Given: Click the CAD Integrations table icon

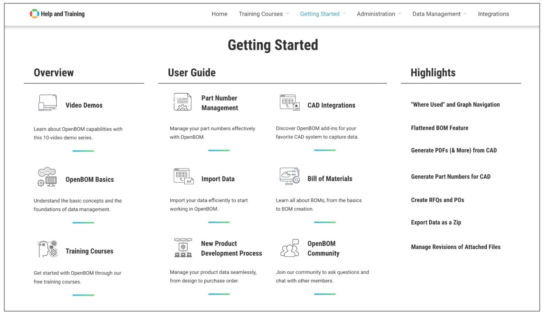Looking at the screenshot, I should (x=290, y=103).
